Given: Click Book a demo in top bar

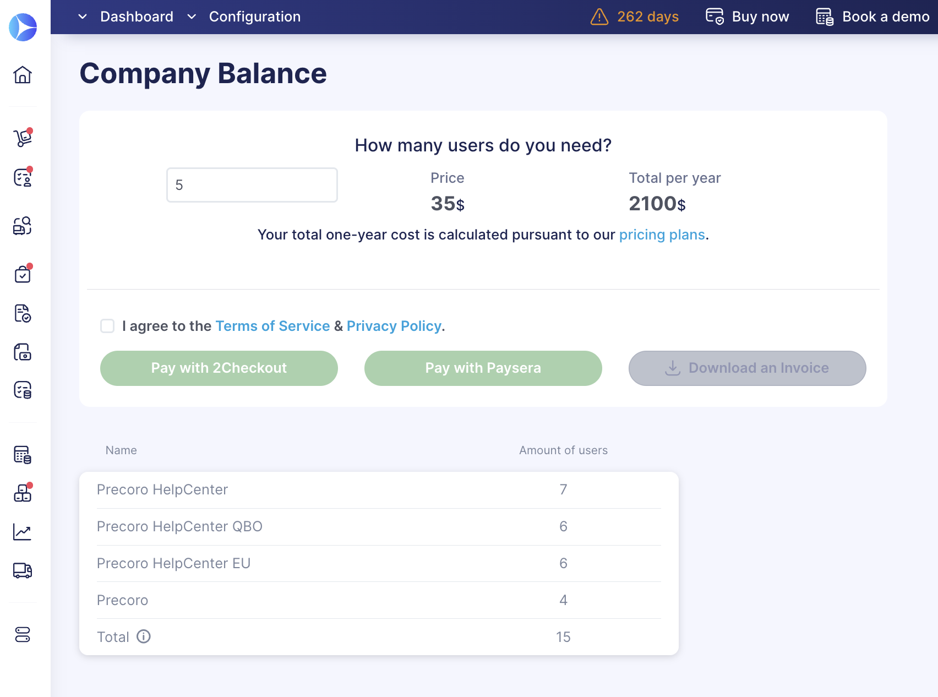Looking at the screenshot, I should pyautogui.click(x=886, y=17).
